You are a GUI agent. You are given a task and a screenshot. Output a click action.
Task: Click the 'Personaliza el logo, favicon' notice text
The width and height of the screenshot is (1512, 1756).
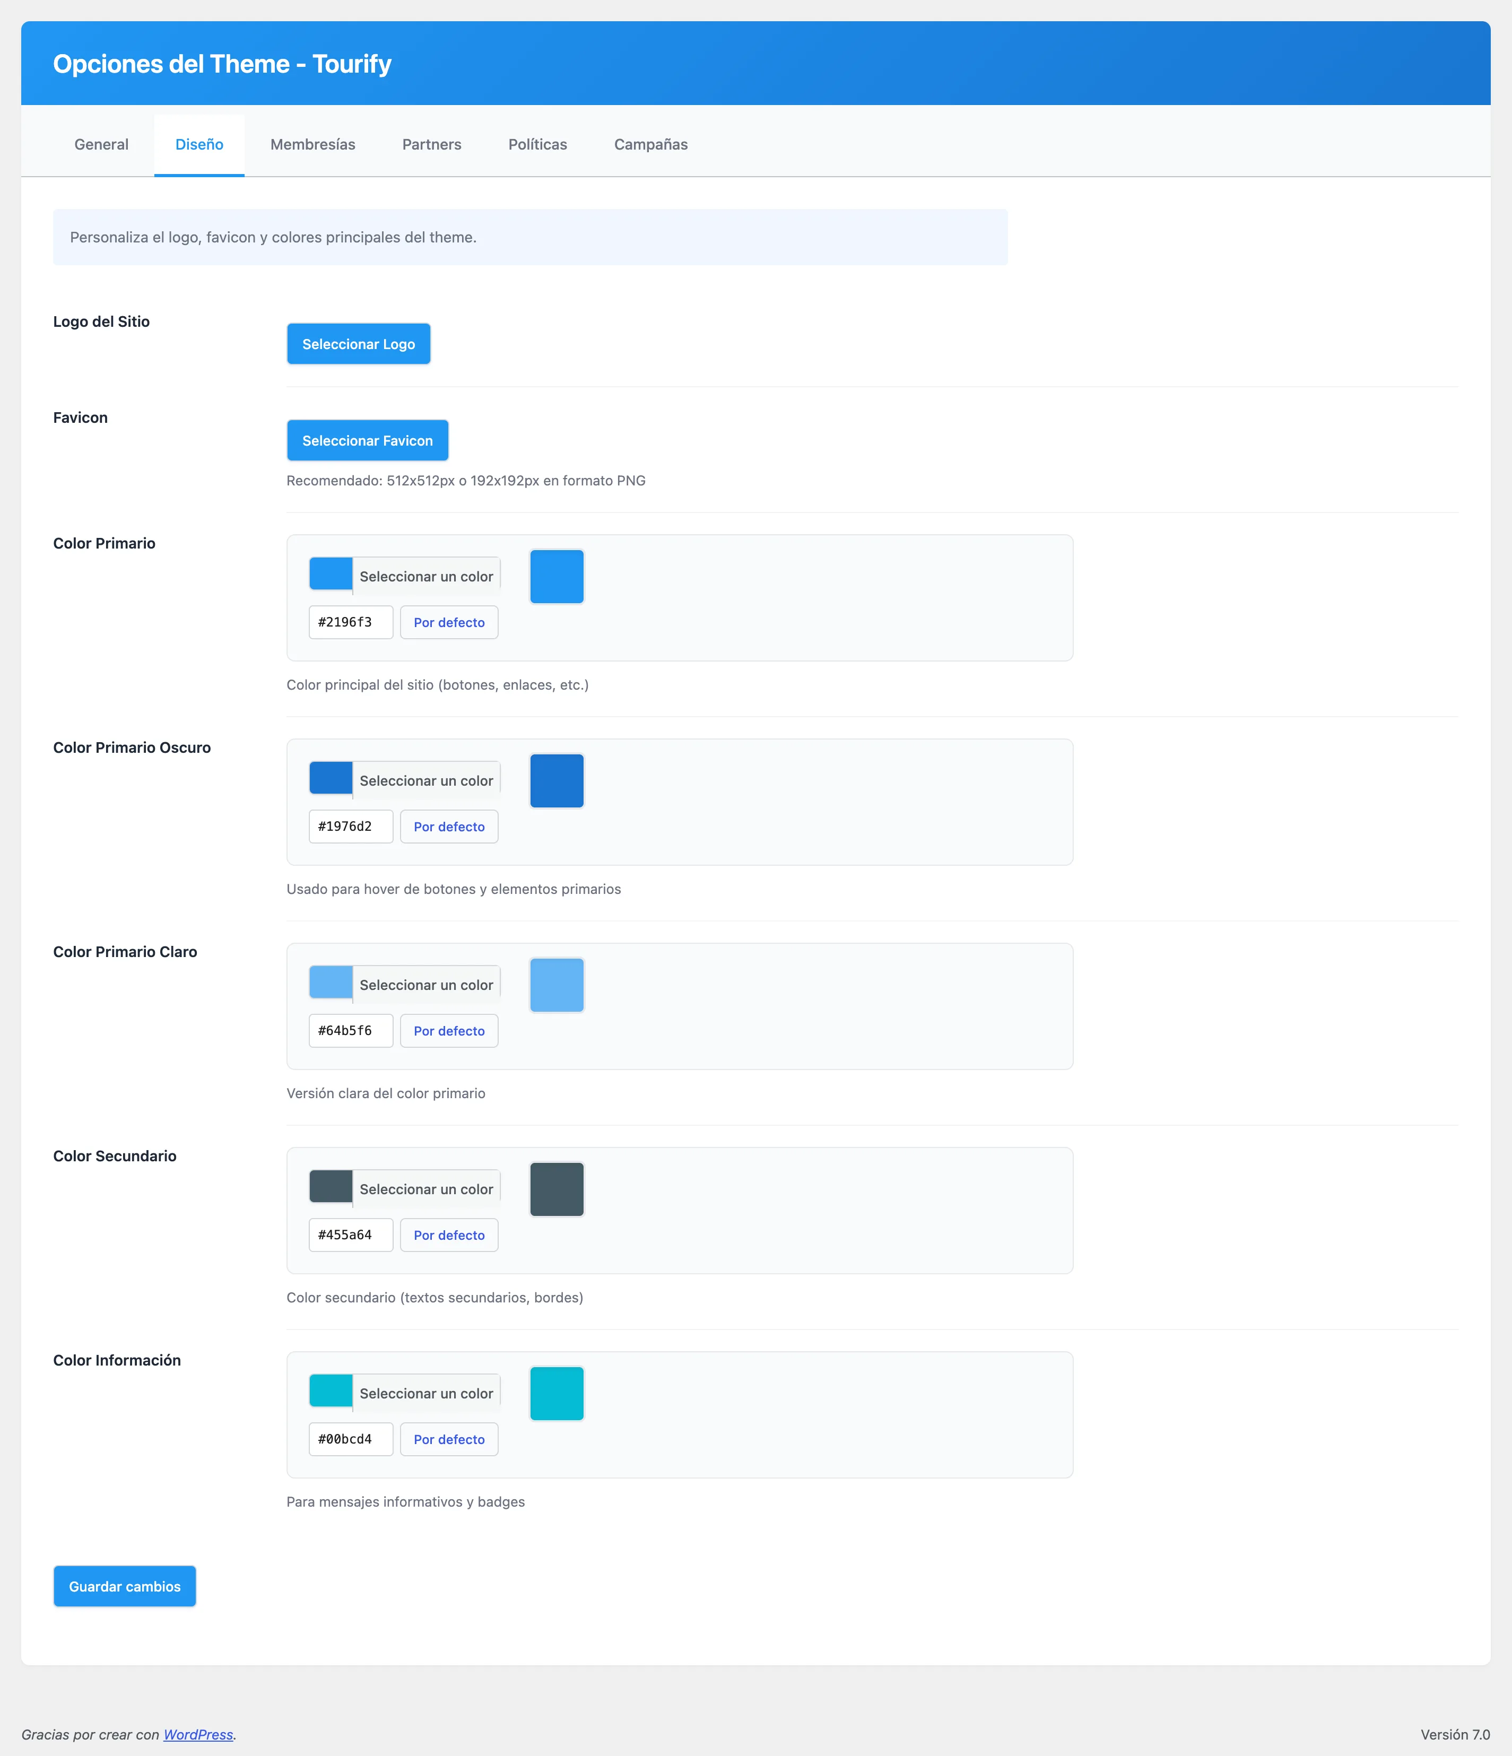click(273, 237)
